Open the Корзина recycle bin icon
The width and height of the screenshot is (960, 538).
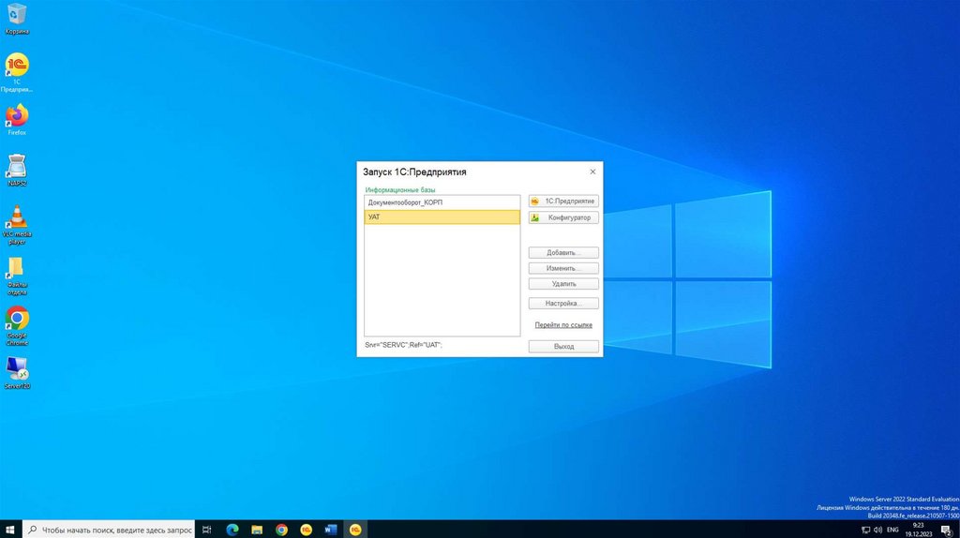(17, 14)
